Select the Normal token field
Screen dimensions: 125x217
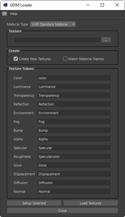click(74, 191)
